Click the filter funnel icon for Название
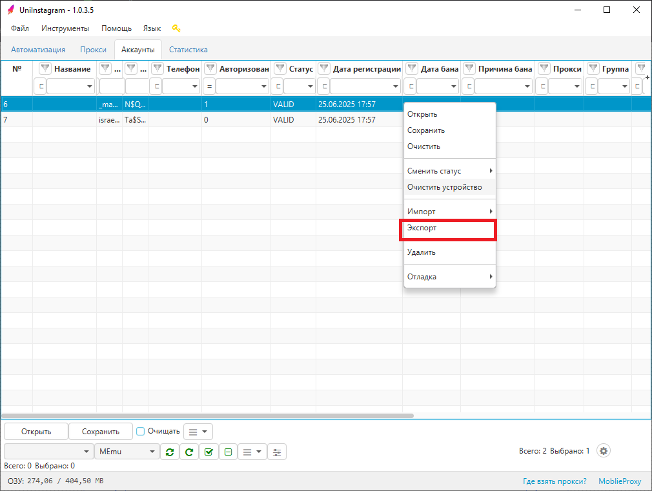The image size is (652, 491). point(45,69)
